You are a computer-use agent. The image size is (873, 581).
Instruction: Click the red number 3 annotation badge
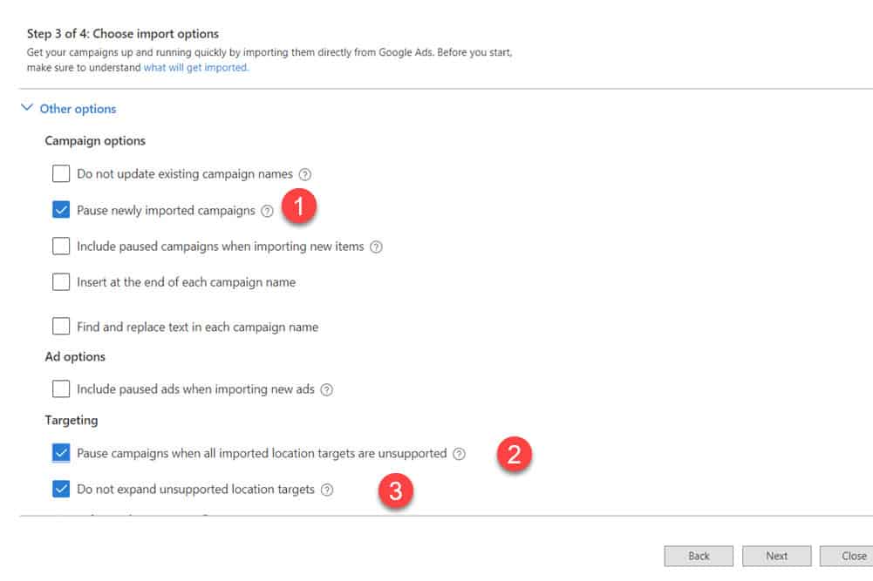point(396,491)
